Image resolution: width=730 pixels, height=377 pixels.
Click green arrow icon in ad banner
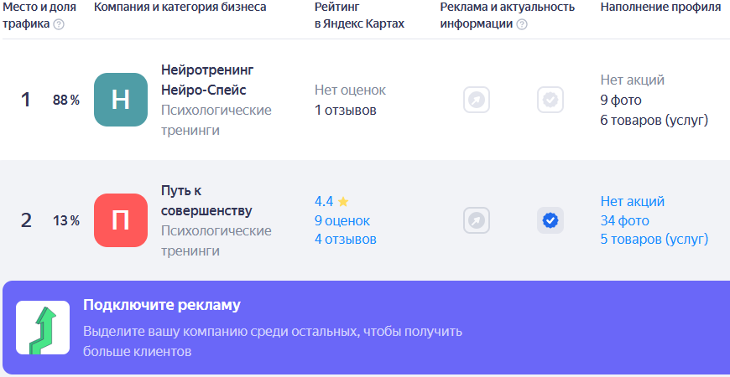pyautogui.click(x=43, y=328)
